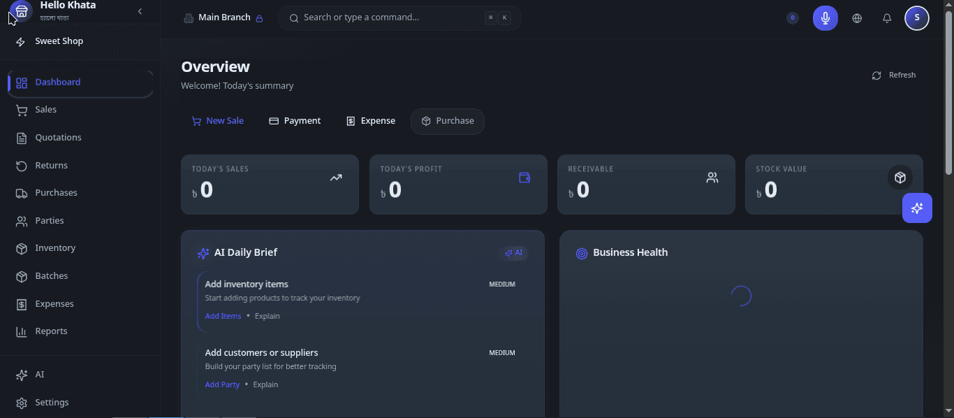Open the Main Branch selector
The image size is (954, 418).
click(x=223, y=17)
